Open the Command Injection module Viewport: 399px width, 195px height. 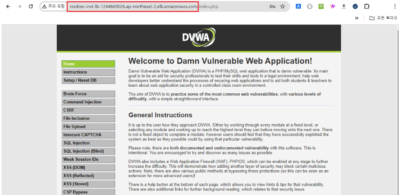coord(88,102)
